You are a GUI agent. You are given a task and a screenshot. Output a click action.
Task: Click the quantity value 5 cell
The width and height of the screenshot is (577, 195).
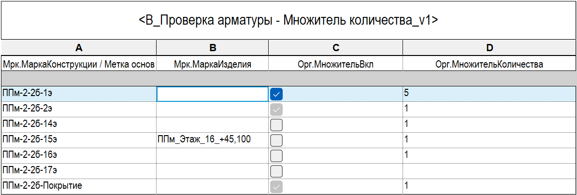tap(489, 94)
